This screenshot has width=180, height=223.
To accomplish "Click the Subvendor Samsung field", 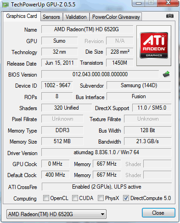I will pyautogui.click(x=139, y=85).
